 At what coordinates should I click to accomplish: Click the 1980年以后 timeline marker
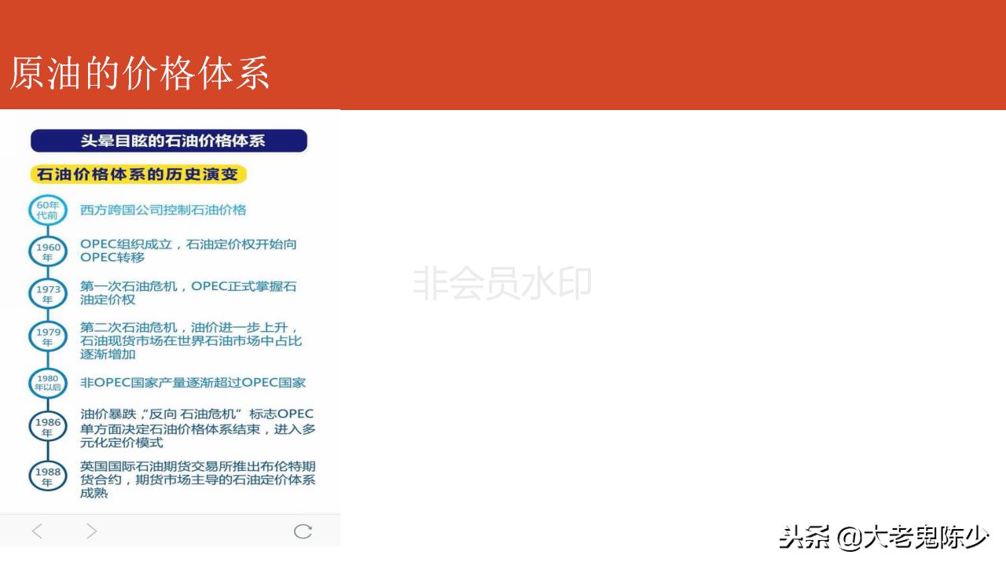point(48,383)
